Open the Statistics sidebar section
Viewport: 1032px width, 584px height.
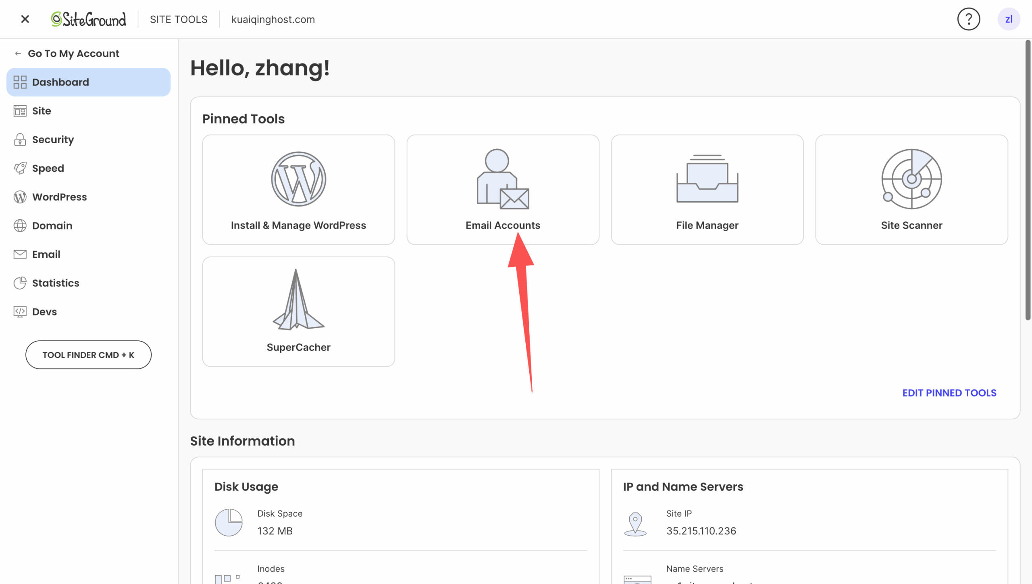56,283
